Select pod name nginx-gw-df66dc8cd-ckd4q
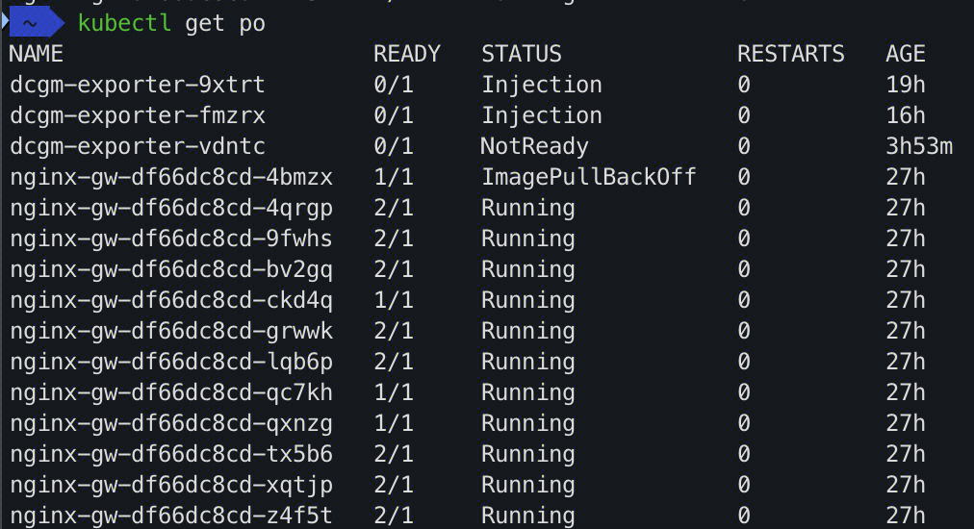974x529 pixels. point(171,300)
